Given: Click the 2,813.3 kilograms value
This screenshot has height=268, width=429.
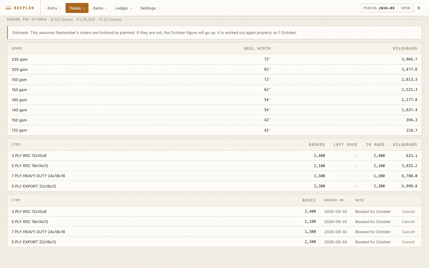Looking at the screenshot, I should (x=409, y=80).
